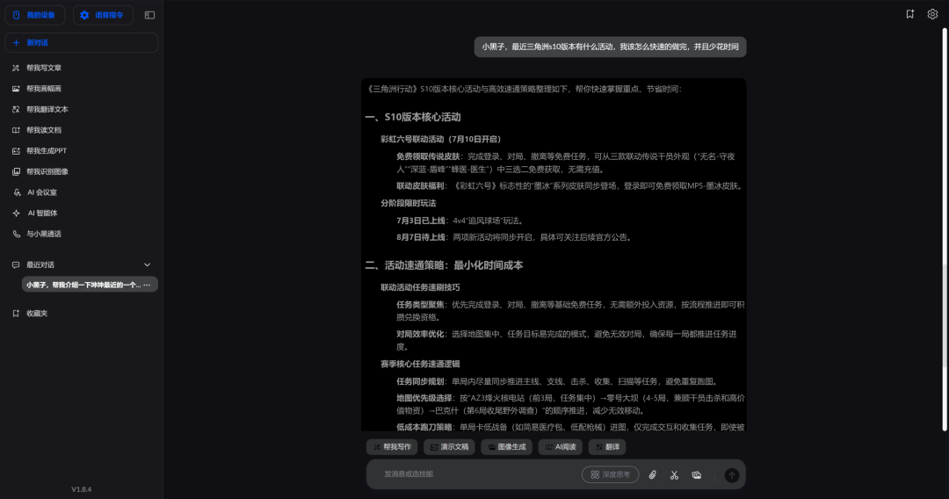Focus the 发消息或选技能 message input
The image size is (949, 499).
tap(478, 474)
